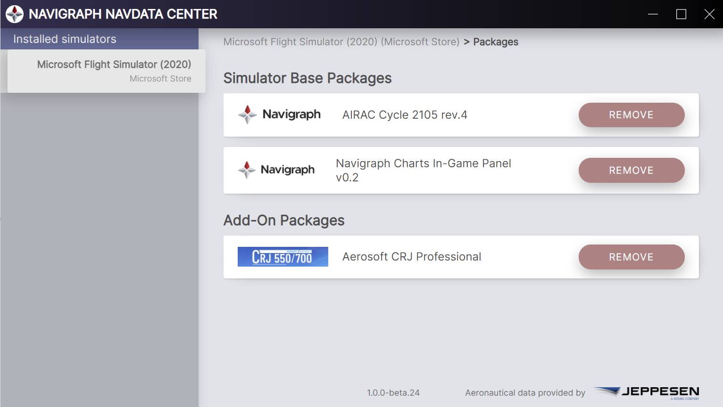Click the version number 1.0.0-beta.24
723x407 pixels.
(393, 392)
